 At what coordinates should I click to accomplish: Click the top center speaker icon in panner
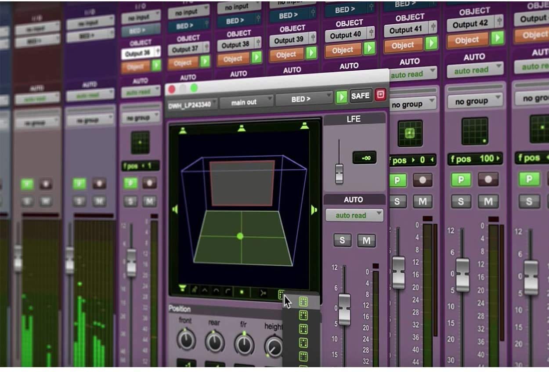click(x=241, y=128)
